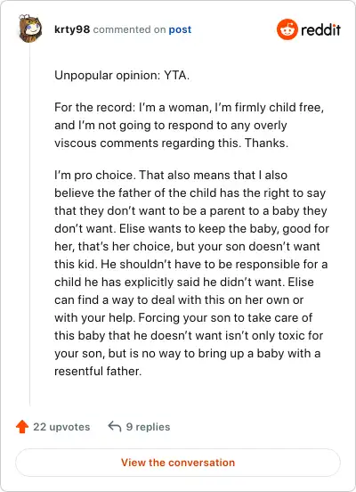This screenshot has width=356, height=492.
Task: Select the 'Unpopular opinion: YTA.' line
Action: point(122,76)
